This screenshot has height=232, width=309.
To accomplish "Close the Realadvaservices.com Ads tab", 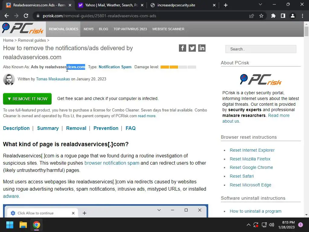I will (70, 5).
